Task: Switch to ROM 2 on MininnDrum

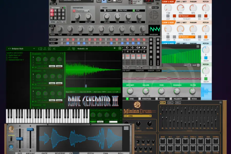Action: (170, 102)
